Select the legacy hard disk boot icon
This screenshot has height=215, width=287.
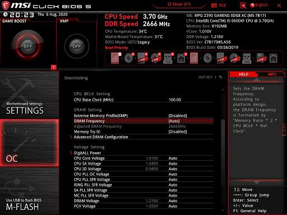pyautogui.click(x=194, y=58)
